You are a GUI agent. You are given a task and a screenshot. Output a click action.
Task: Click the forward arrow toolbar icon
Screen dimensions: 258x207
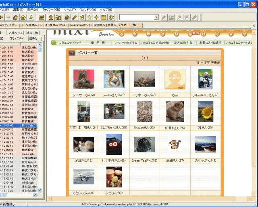[x=7, y=17]
